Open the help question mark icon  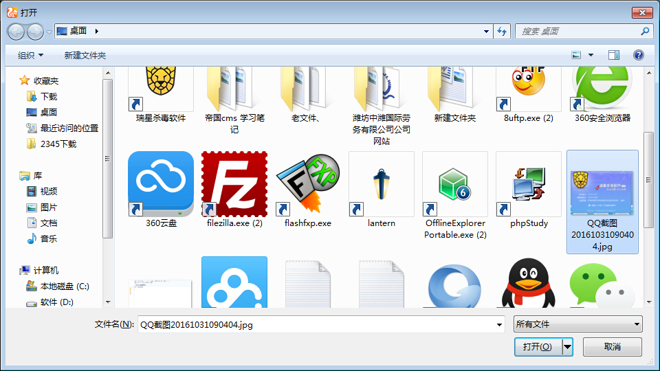639,55
